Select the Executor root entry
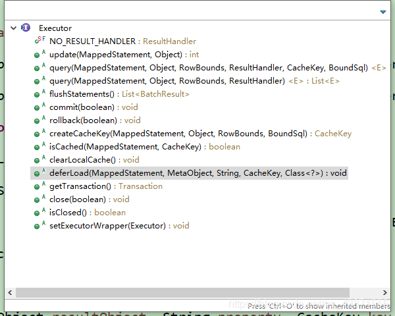The width and height of the screenshot is (395, 316). [x=55, y=28]
